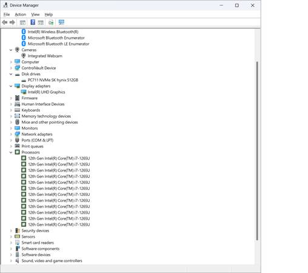The height and width of the screenshot is (273, 308).
Task: Collapse the Display adapters category
Action: pos(11,86)
